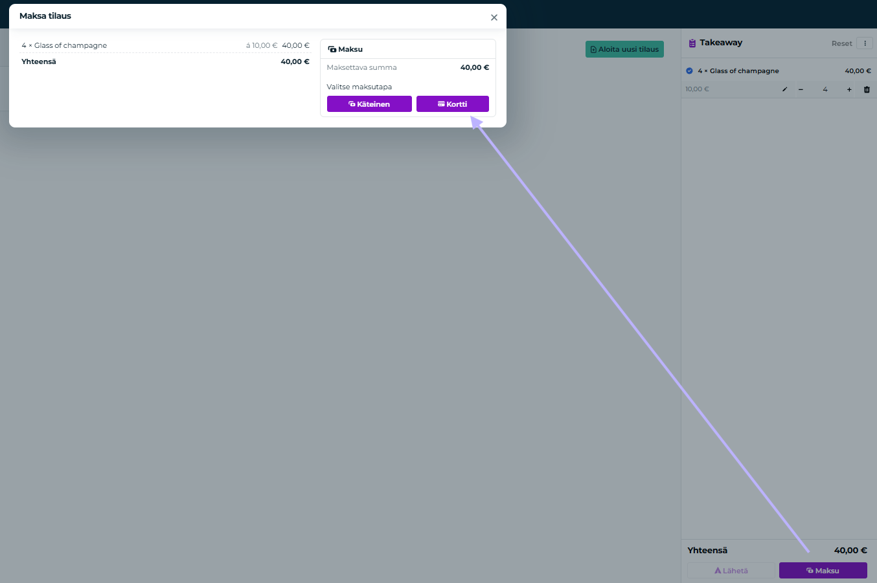Open the three-dot menu beside Reset
The height and width of the screenshot is (583, 877).
click(x=865, y=43)
